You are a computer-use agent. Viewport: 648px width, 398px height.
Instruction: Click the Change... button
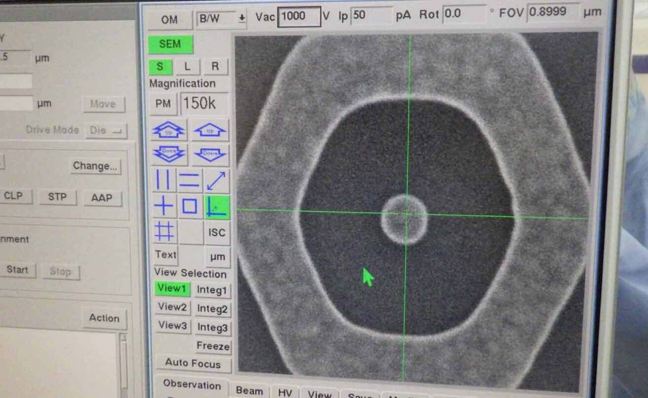[x=95, y=166]
